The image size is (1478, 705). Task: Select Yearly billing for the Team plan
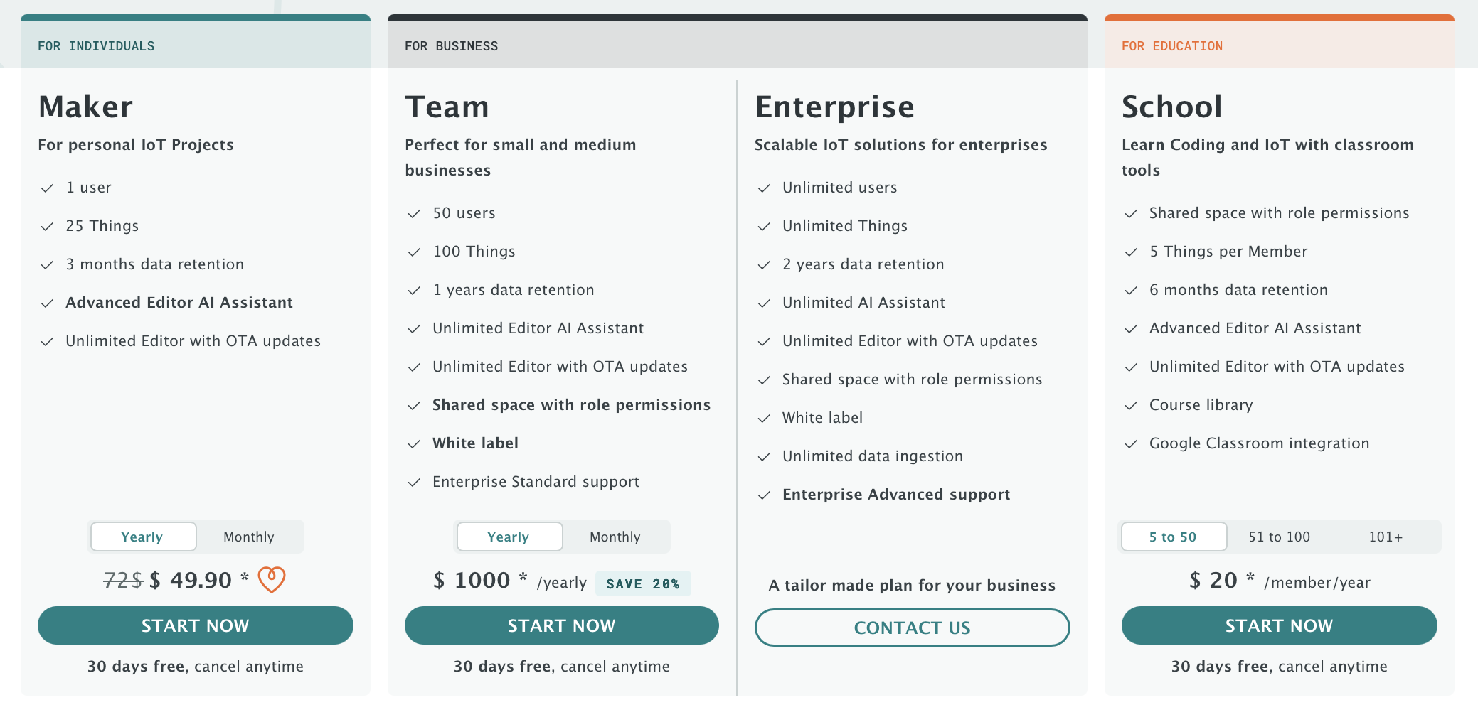(509, 537)
